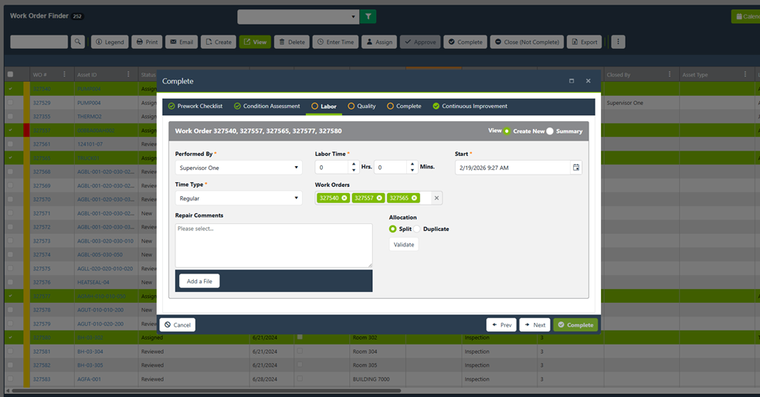This screenshot has width=760, height=397.
Task: Decrease Labor Time hours with down arrow
Action: [x=354, y=170]
